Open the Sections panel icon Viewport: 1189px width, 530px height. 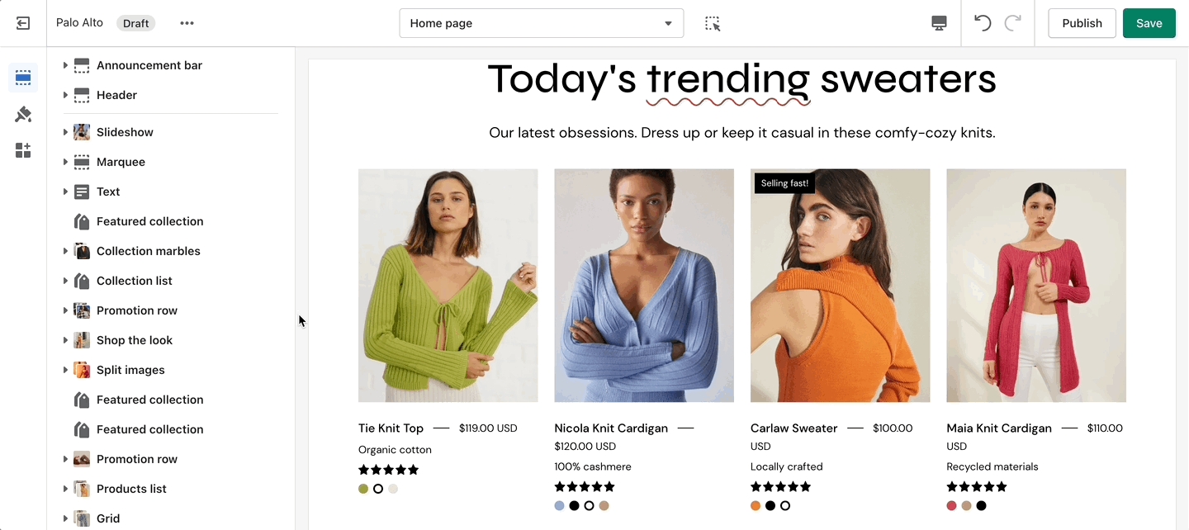coord(23,78)
